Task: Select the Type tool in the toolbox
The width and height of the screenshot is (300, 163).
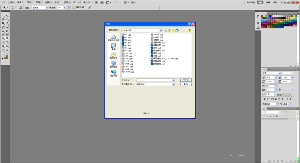Action: pyautogui.click(x=7, y=42)
